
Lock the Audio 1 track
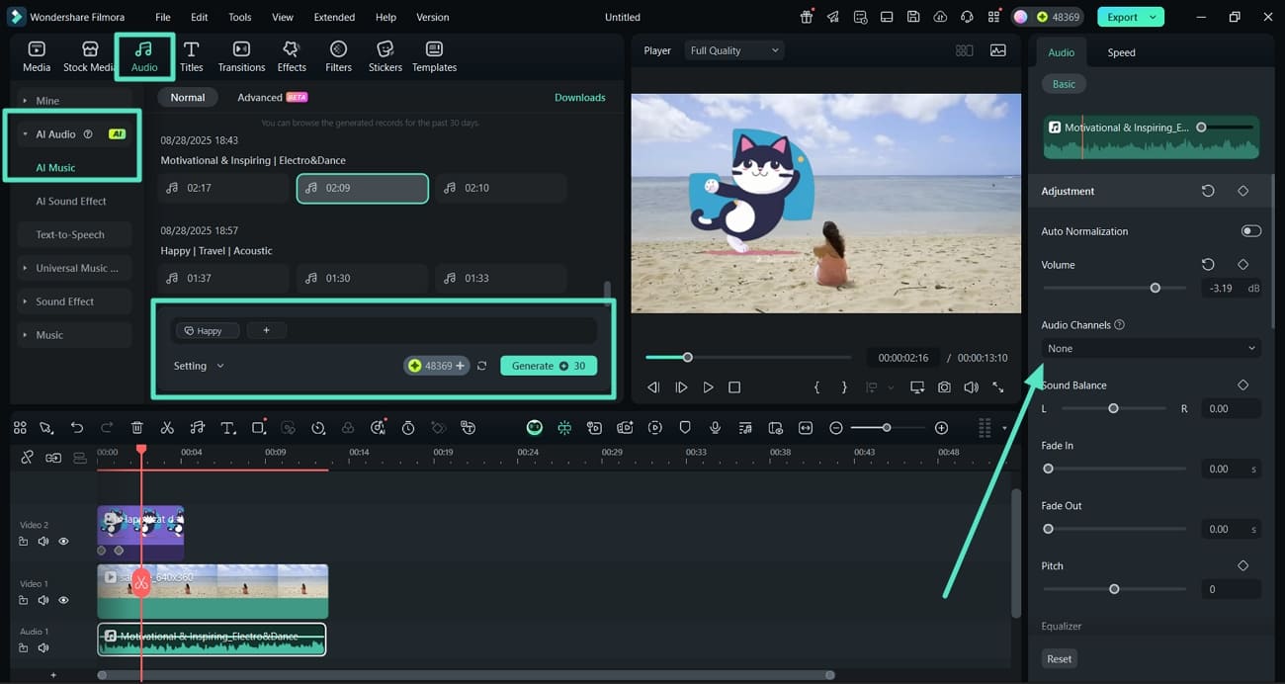point(24,647)
